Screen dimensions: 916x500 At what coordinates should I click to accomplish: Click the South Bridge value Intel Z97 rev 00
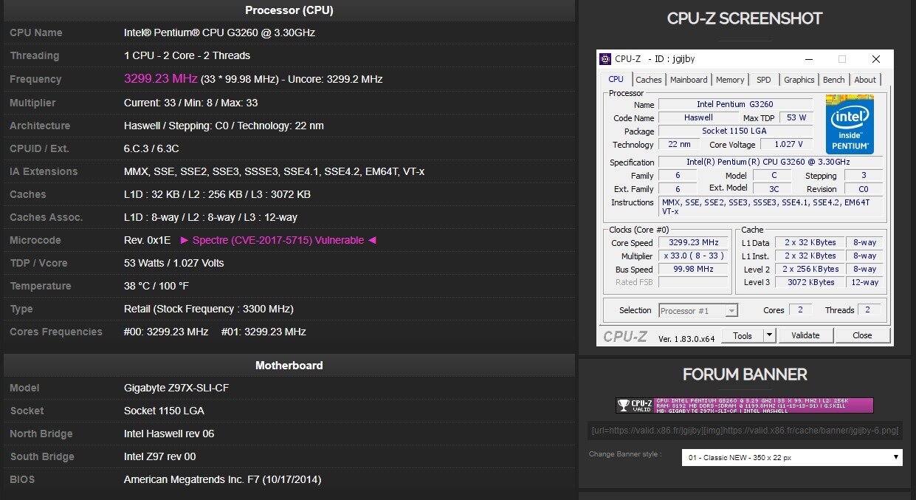tap(159, 456)
